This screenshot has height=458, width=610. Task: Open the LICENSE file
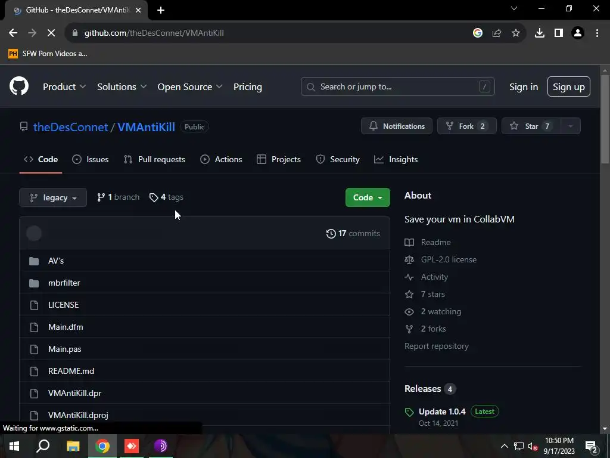pos(63,305)
